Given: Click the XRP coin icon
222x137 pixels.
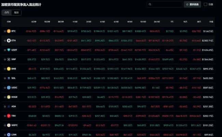Looking at the screenshot, I should coord(9,59).
